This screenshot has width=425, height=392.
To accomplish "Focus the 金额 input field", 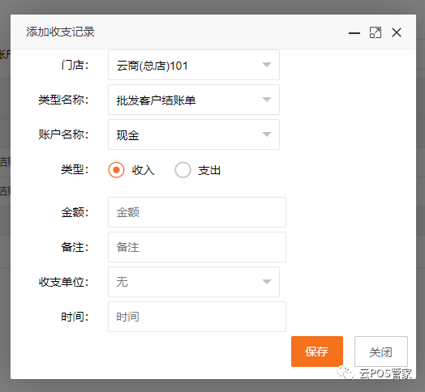I will [197, 212].
